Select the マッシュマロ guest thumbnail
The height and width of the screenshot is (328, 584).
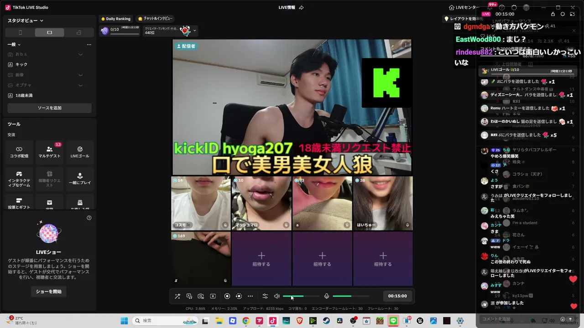click(x=261, y=203)
